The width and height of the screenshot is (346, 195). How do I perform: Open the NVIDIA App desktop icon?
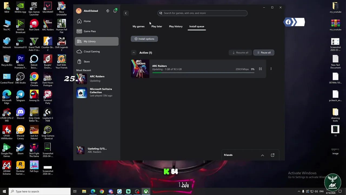(x=20, y=8)
